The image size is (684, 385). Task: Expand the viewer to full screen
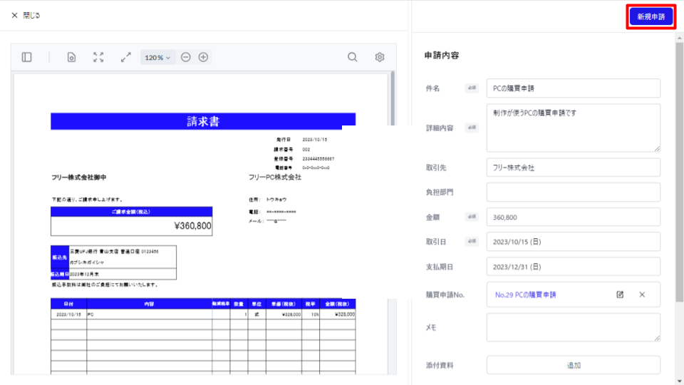click(x=126, y=57)
